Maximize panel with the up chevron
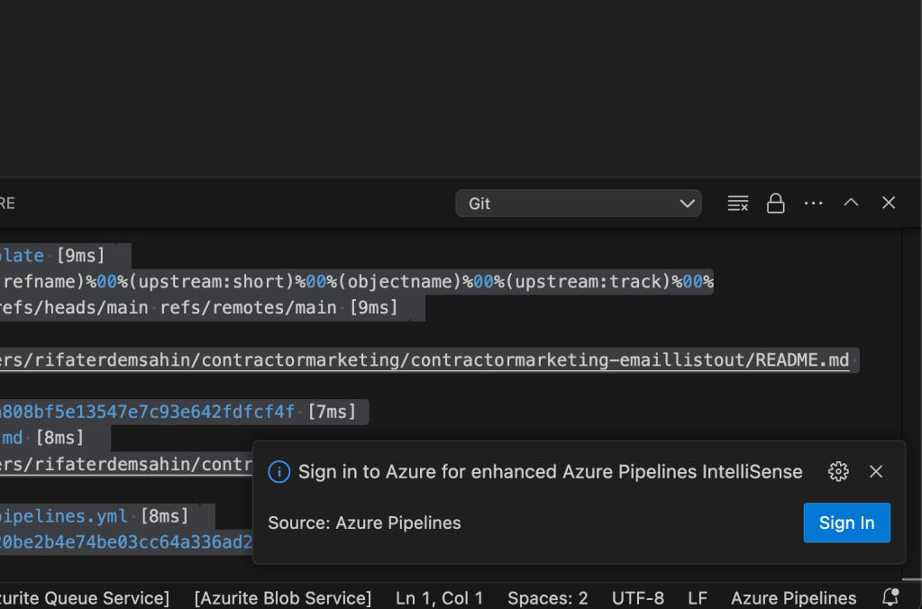This screenshot has width=922, height=609. pyautogui.click(x=851, y=203)
